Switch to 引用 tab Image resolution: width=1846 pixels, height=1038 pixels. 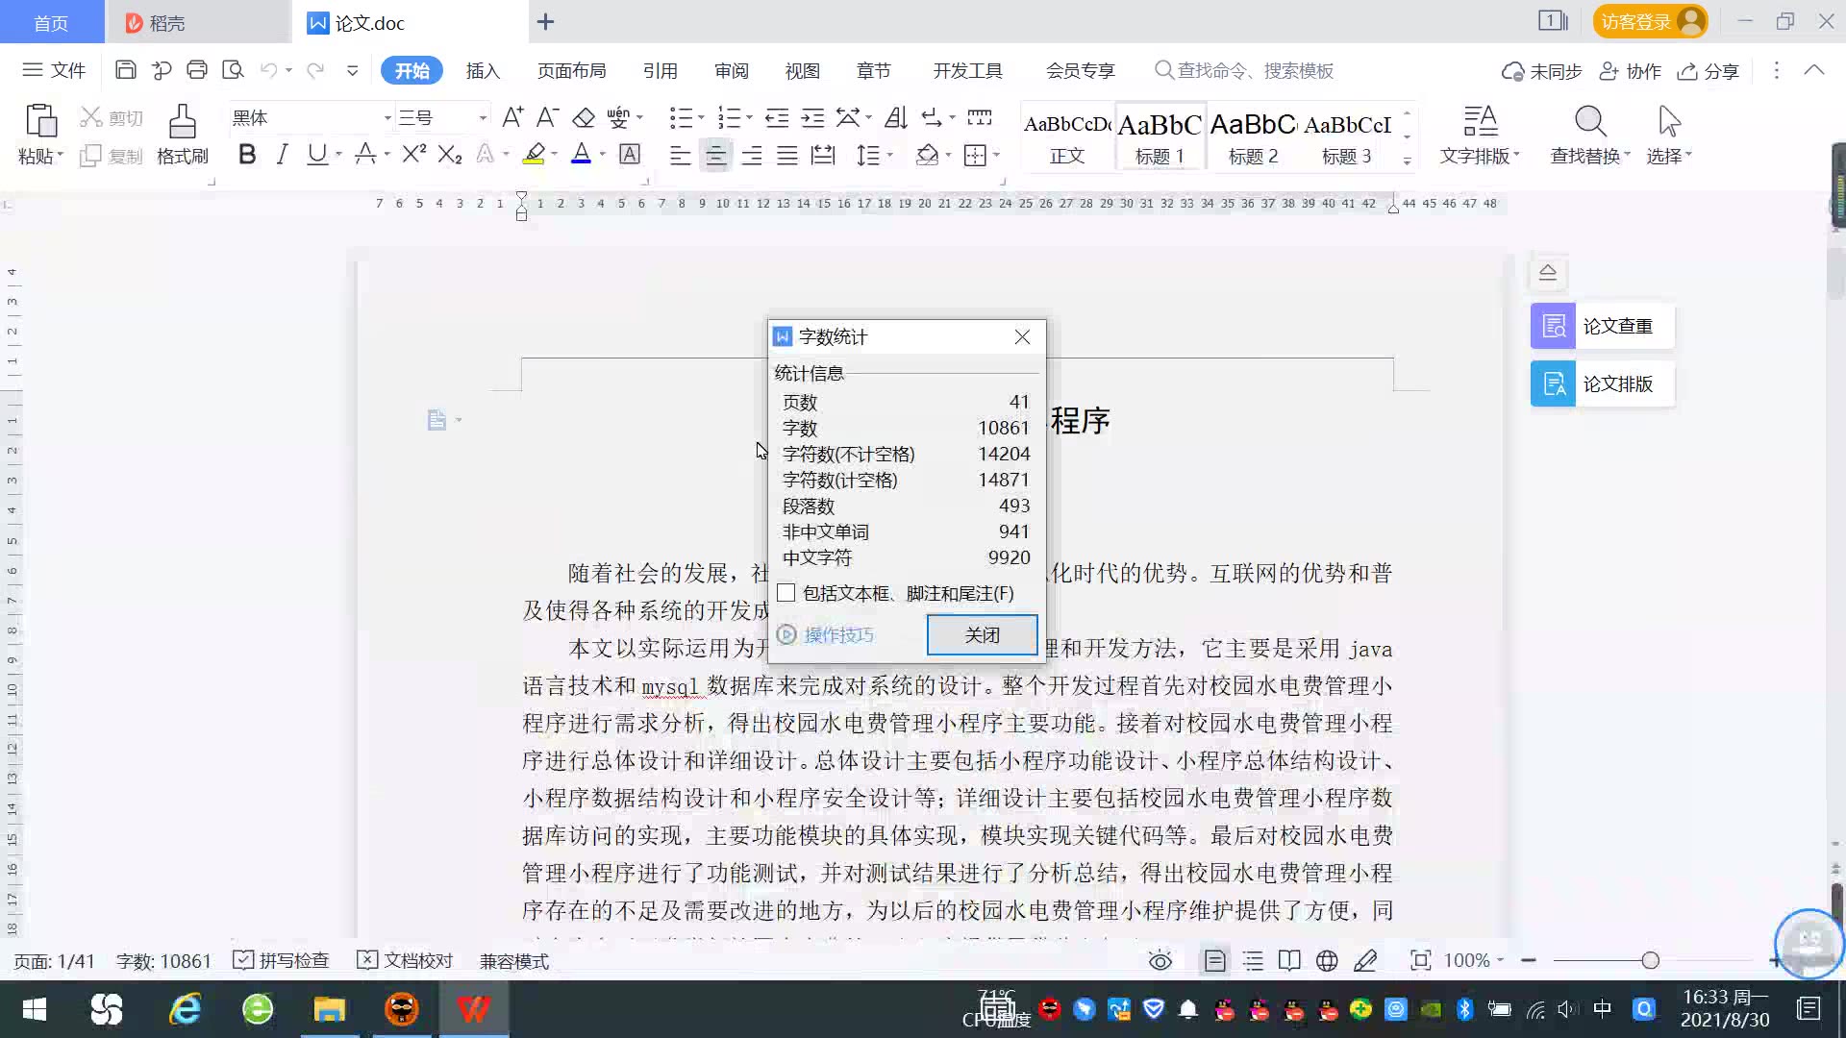click(660, 70)
